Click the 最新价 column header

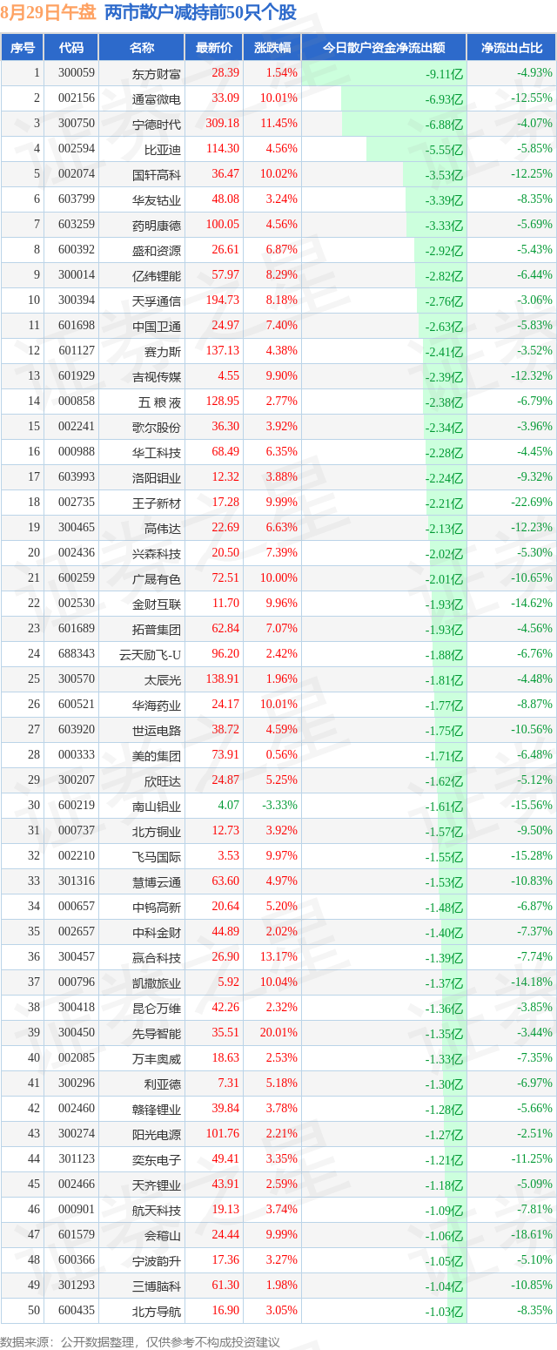pyautogui.click(x=214, y=48)
